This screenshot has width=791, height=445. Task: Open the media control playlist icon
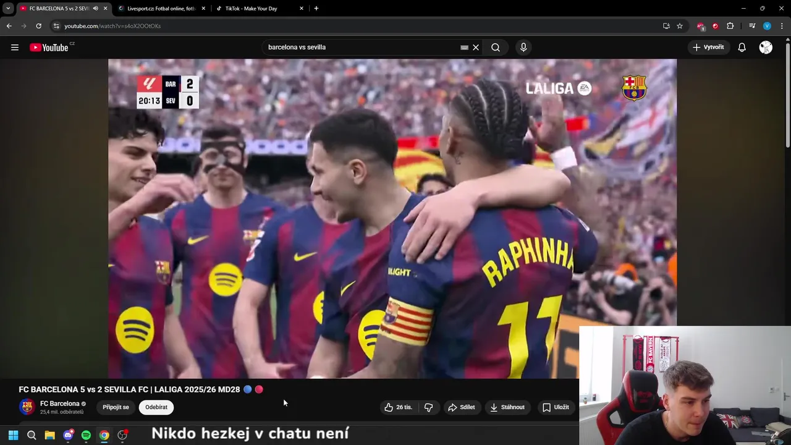(x=752, y=26)
